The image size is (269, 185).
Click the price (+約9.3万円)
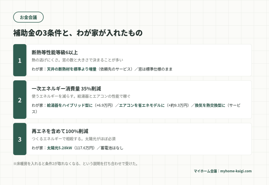coord(178,105)
